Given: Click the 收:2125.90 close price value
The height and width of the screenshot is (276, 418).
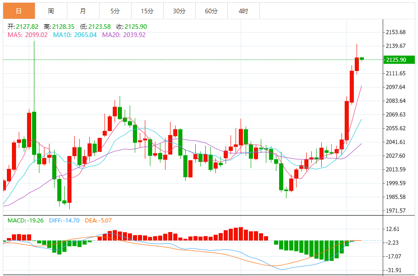Looking at the screenshot, I should pos(132,27).
